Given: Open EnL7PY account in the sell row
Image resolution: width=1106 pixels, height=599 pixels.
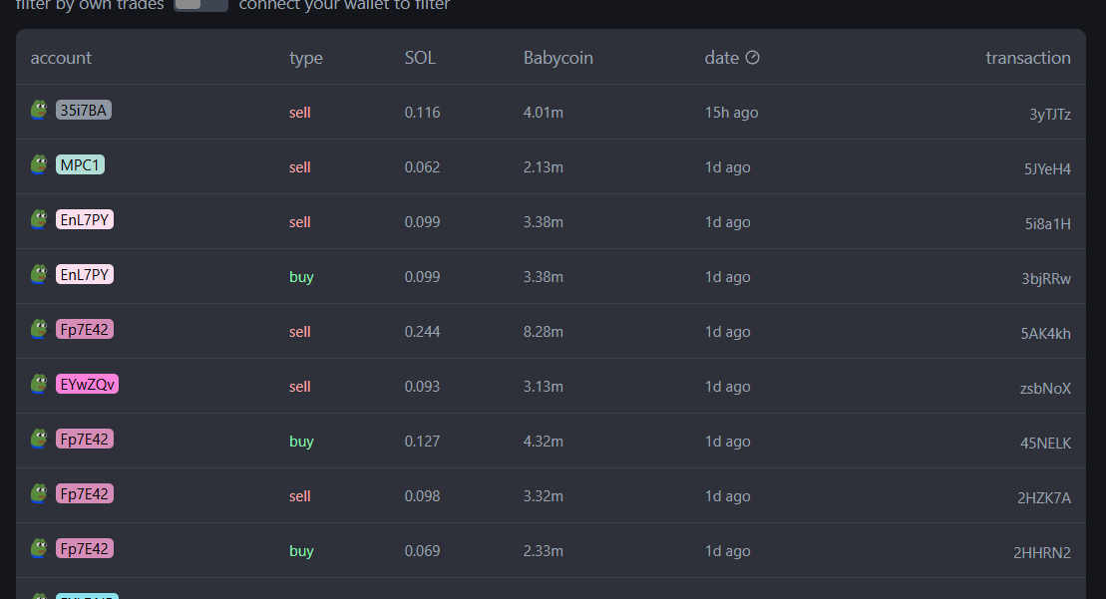Looking at the screenshot, I should click(85, 220).
